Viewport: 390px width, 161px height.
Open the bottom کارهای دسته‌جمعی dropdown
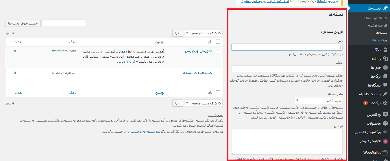(204, 103)
